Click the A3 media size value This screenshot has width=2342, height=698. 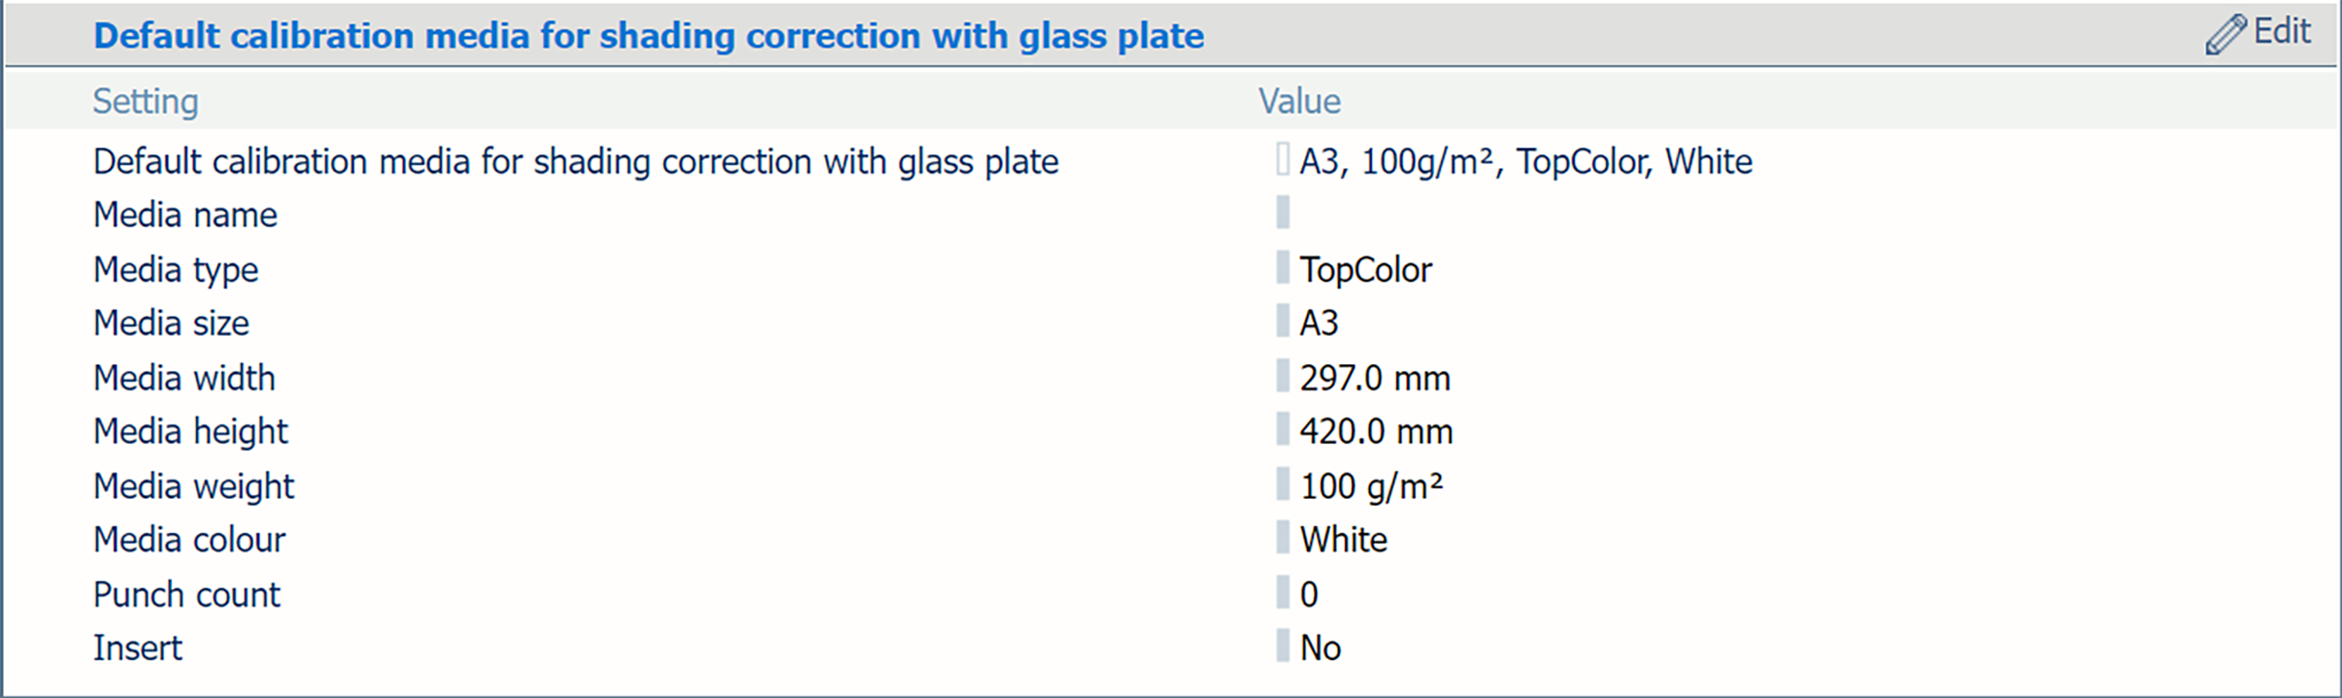pyautogui.click(x=1319, y=323)
